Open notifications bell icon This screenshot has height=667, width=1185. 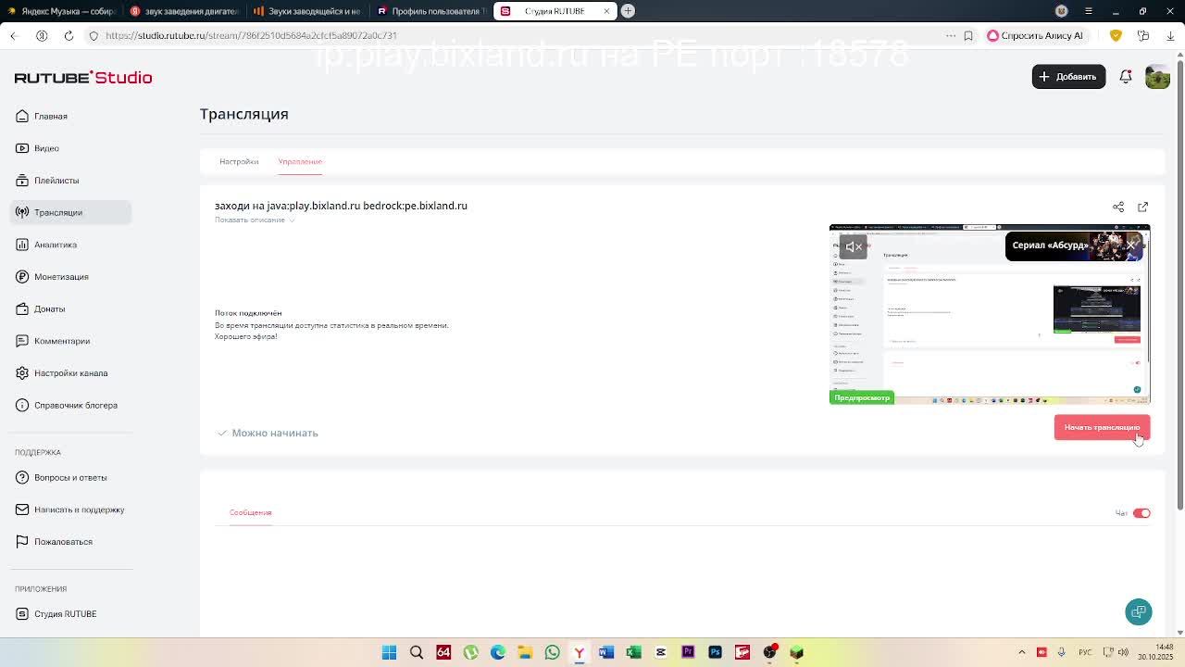pos(1126,77)
